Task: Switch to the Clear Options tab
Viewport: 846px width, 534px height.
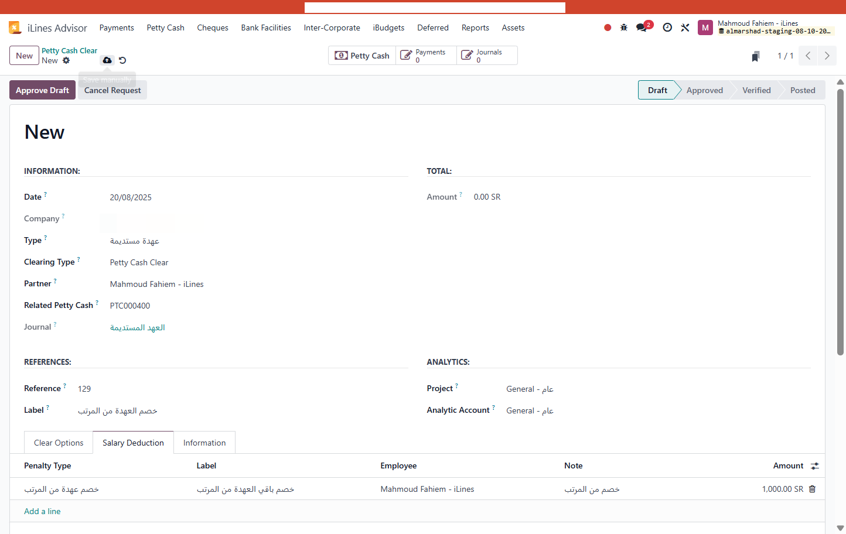Action: [x=59, y=443]
